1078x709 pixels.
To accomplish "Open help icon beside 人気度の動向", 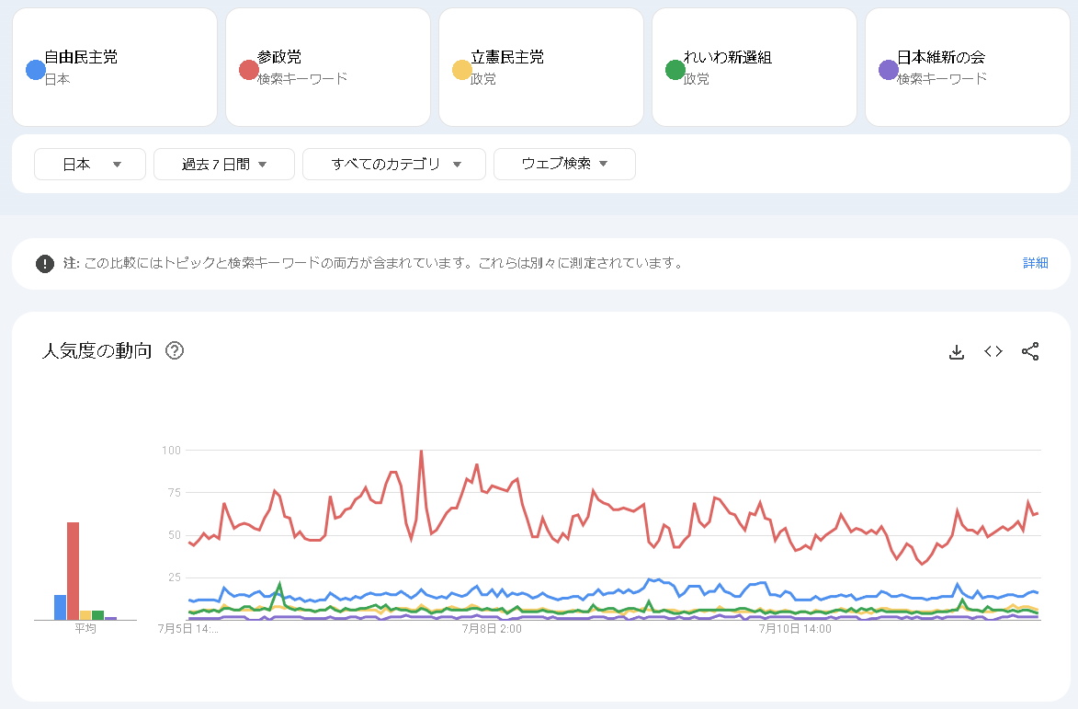I will tap(175, 350).
